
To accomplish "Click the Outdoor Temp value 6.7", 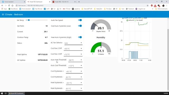I will click(x=46, y=37).
